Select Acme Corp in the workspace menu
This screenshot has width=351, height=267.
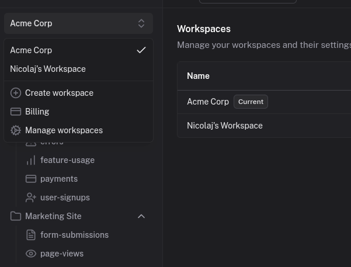tap(78, 50)
